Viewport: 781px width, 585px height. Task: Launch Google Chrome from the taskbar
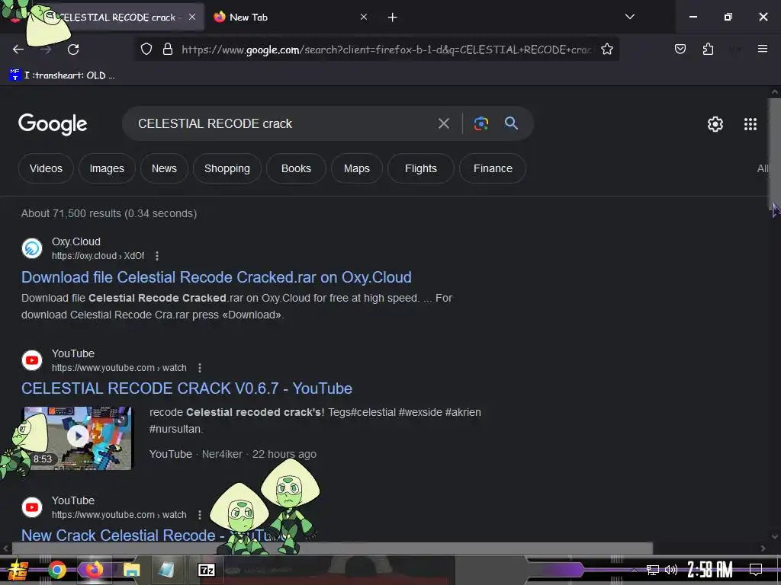click(x=56, y=570)
